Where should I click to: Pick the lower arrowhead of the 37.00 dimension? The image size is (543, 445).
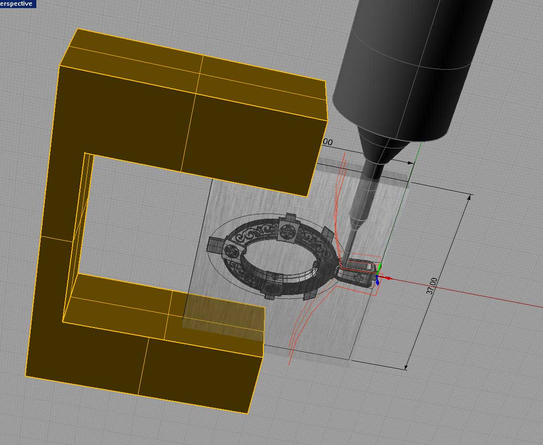click(406, 366)
